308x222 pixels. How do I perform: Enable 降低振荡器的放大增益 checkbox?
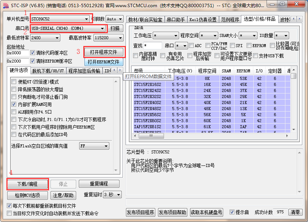pyautogui.click(x=14, y=89)
